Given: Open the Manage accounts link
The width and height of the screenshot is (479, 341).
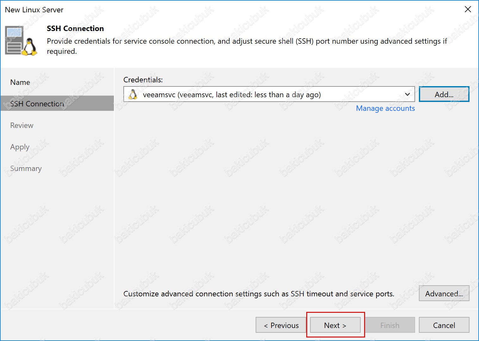Looking at the screenshot, I should (385, 108).
